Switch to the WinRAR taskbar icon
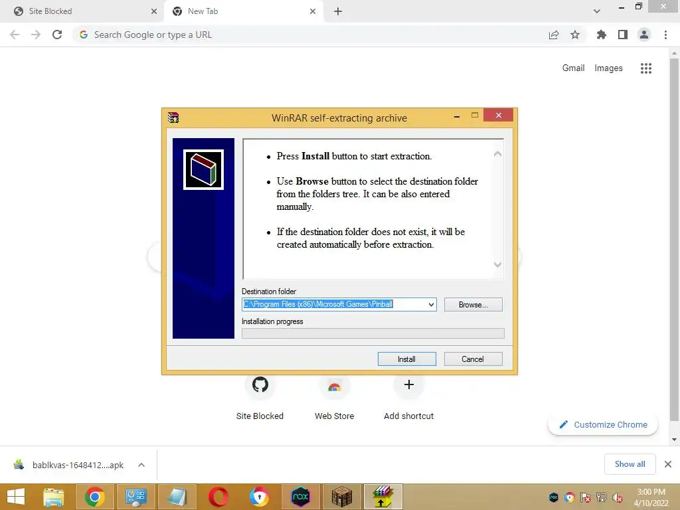The image size is (680, 510). (383, 497)
